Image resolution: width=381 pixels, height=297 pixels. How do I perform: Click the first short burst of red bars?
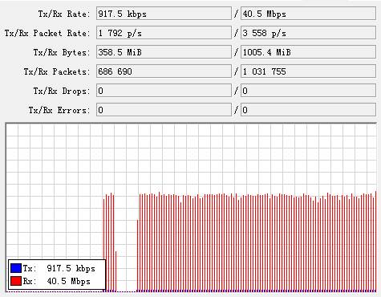pyautogui.click(x=110, y=242)
